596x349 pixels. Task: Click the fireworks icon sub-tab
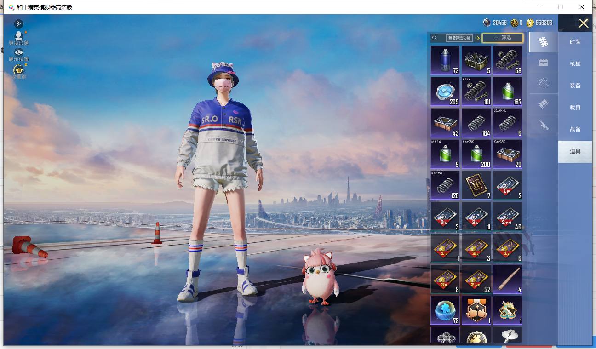pos(543,83)
